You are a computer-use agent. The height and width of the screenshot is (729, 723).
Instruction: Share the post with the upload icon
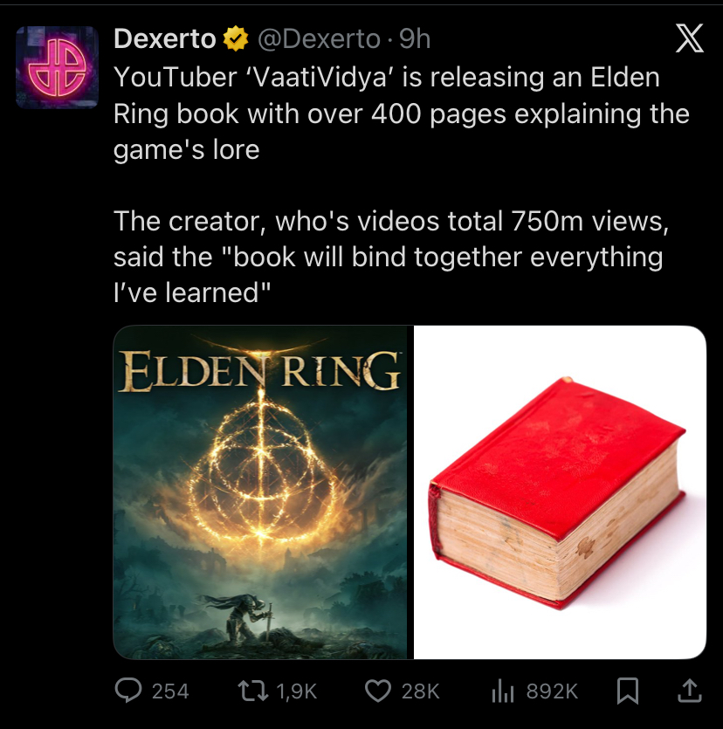coord(689,691)
